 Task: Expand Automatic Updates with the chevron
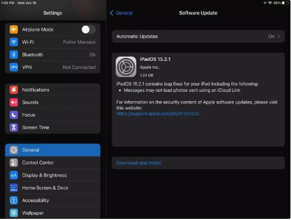click(279, 37)
